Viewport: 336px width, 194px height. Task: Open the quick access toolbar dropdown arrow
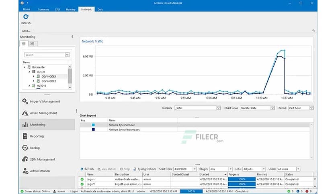pyautogui.click(x=27, y=3)
